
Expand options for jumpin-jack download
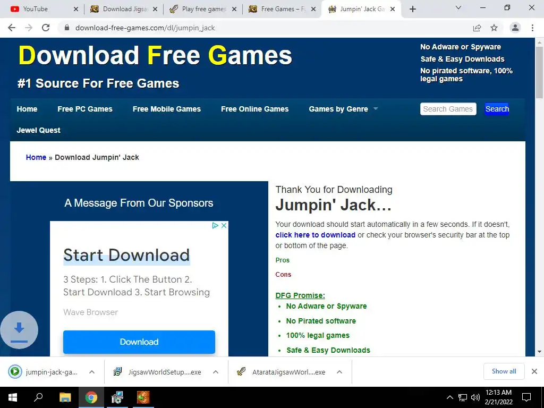point(91,372)
